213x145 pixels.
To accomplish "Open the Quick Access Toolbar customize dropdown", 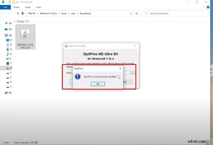I will tap(17, 2).
